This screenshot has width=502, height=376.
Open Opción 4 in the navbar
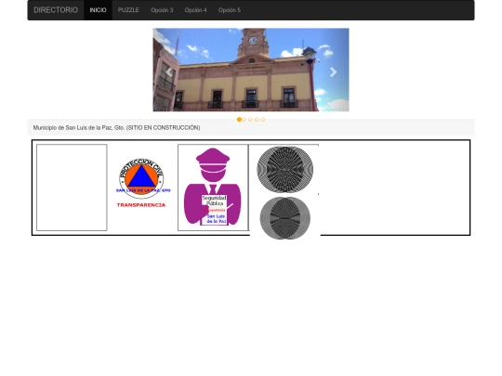pos(195,10)
